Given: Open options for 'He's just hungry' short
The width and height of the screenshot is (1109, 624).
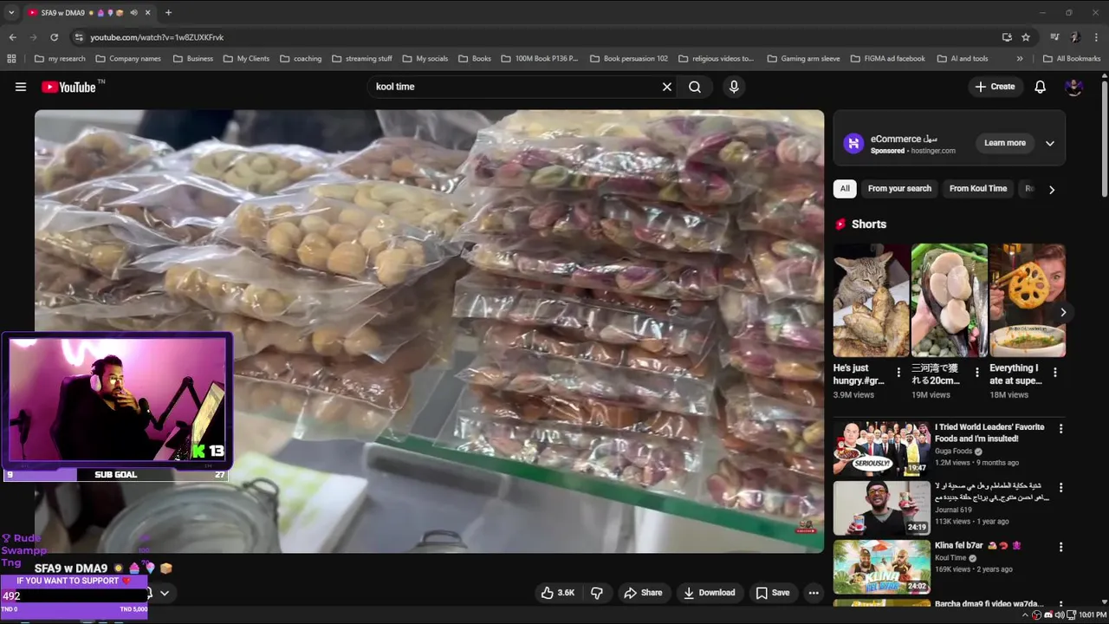Looking at the screenshot, I should [898, 373].
